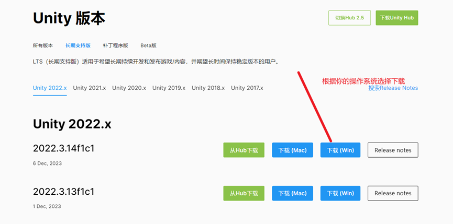Open Release notes for 2022.3.13f1c1
This screenshot has height=224, width=453.
coord(393,193)
